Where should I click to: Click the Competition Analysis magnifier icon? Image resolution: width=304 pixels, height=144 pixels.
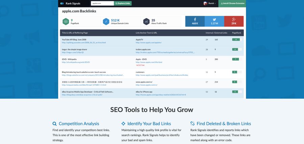(55, 124)
